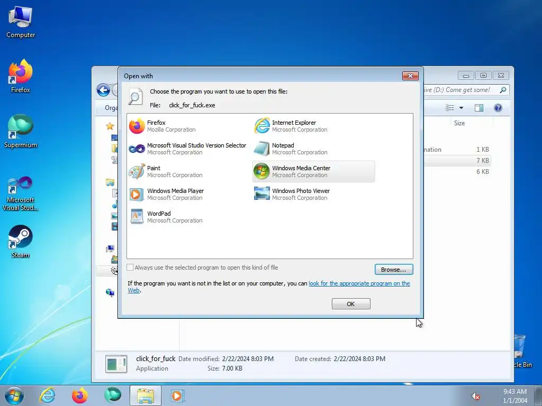This screenshot has width=542, height=406.
Task: Click the muted volume tray icon
Action: coord(476,396)
